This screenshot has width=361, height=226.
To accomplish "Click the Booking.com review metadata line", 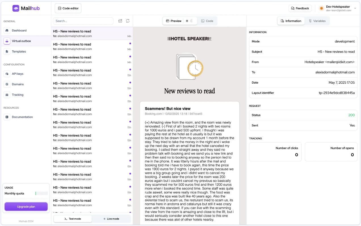I will (173, 114).
